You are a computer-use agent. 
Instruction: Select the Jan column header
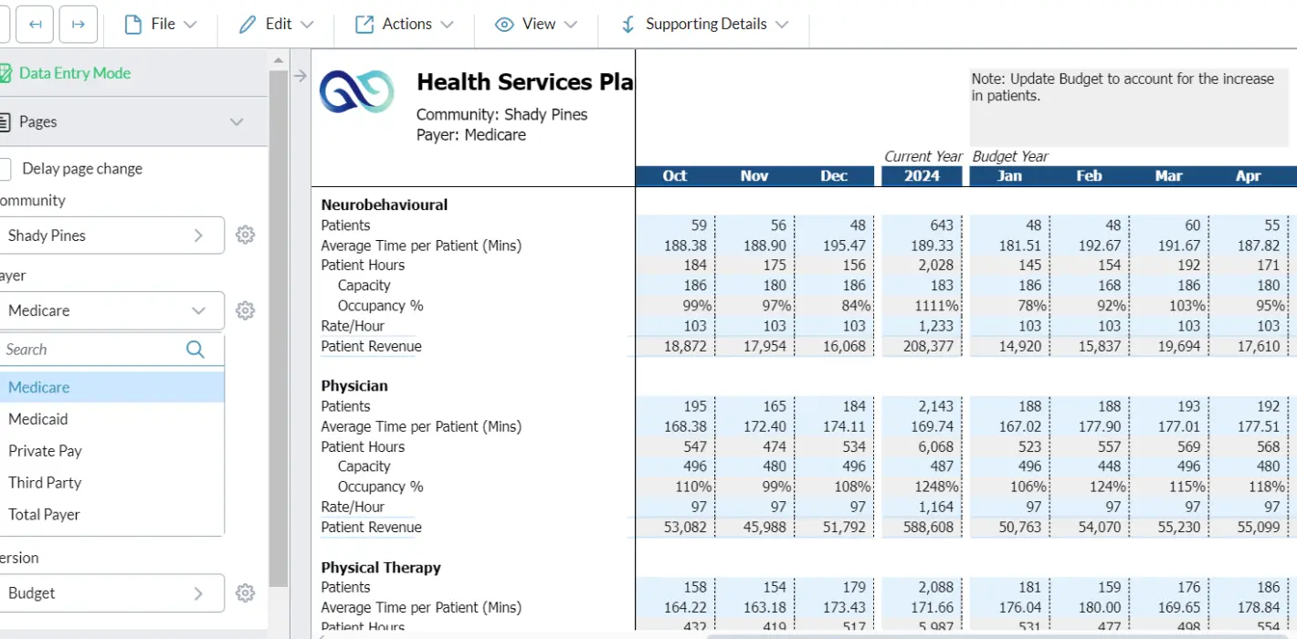click(1009, 176)
